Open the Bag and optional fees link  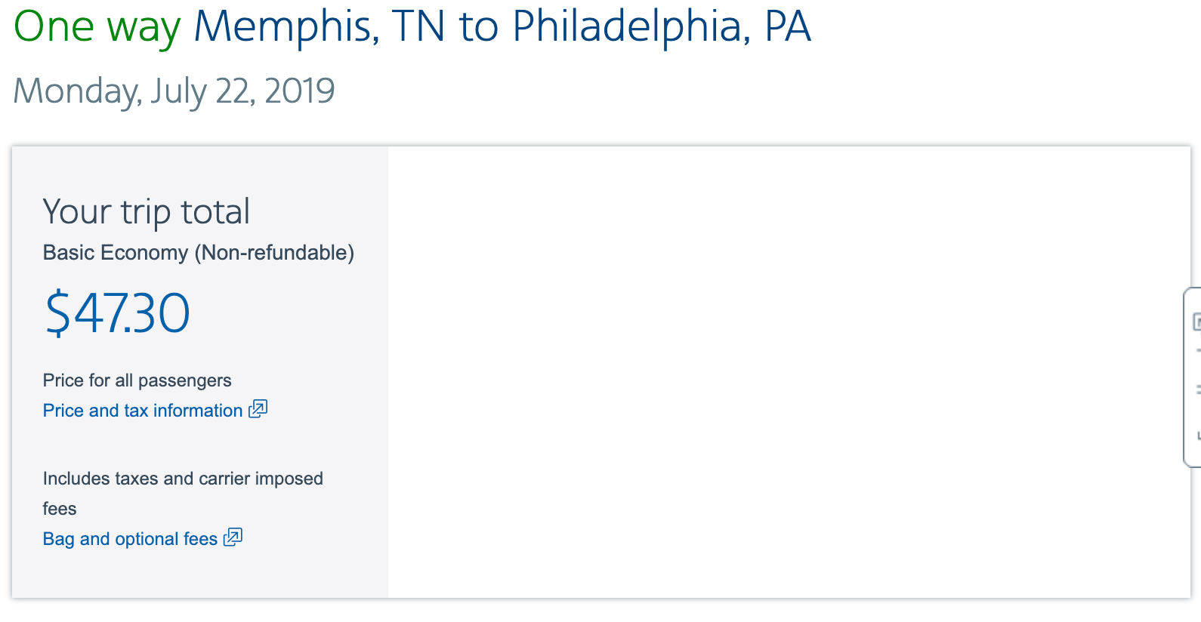[130, 539]
